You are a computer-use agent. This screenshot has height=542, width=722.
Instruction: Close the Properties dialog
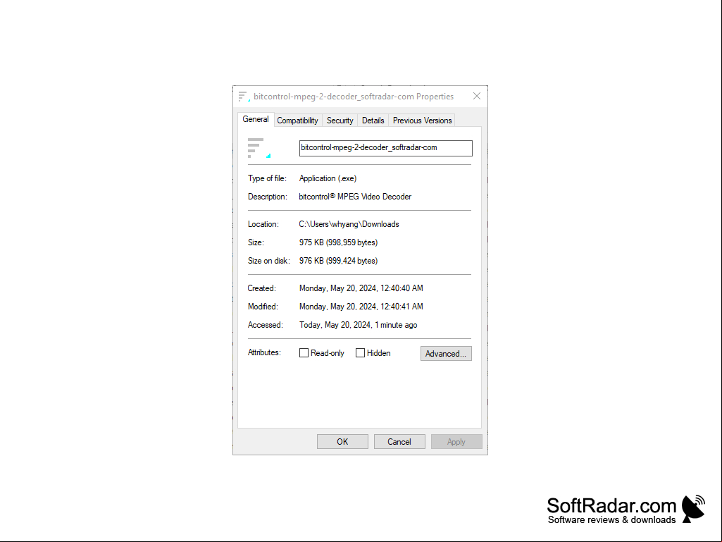[x=477, y=96]
